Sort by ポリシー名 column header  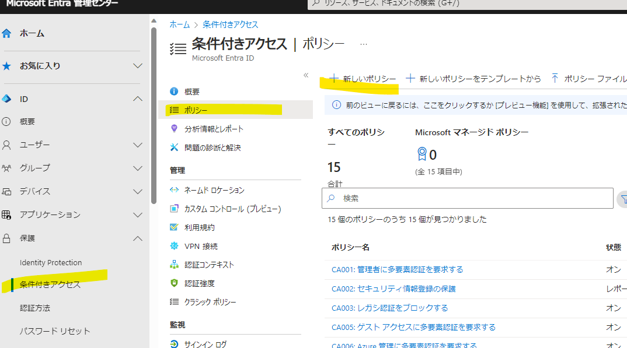click(x=350, y=247)
